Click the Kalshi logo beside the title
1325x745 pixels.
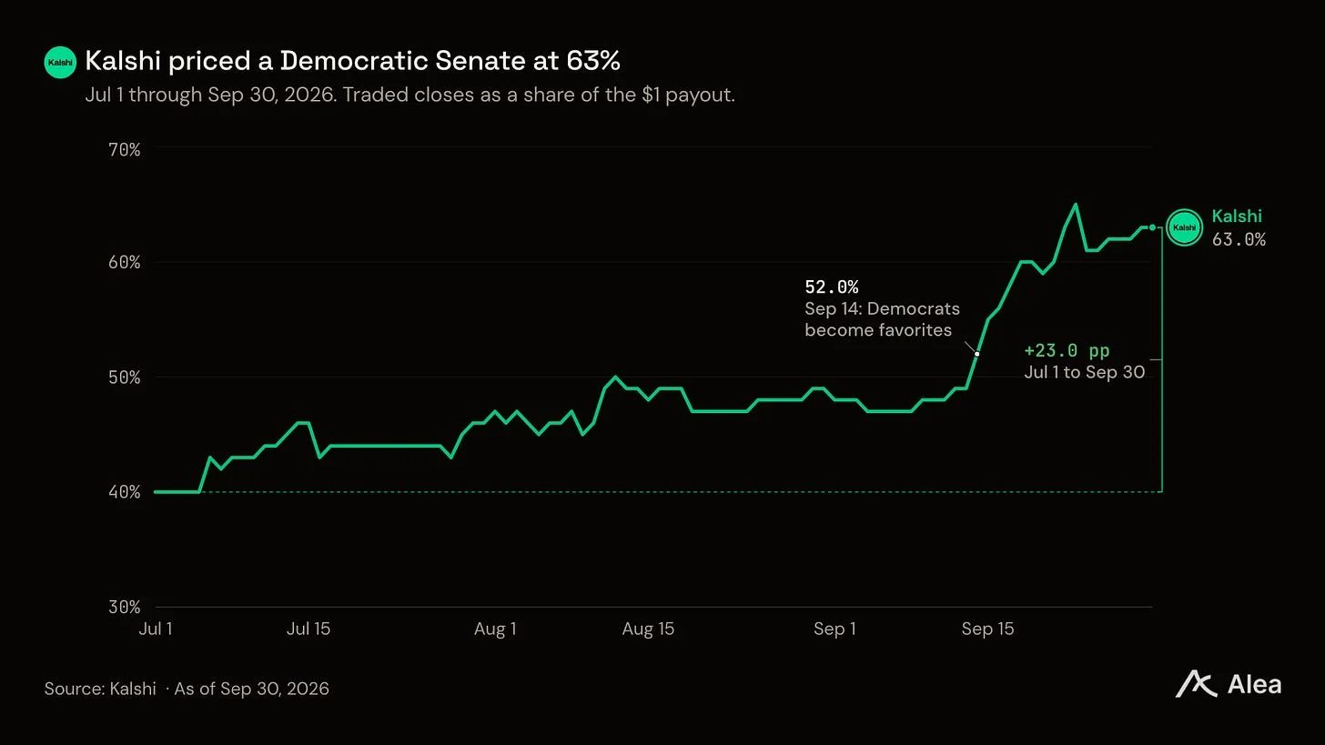(60, 62)
